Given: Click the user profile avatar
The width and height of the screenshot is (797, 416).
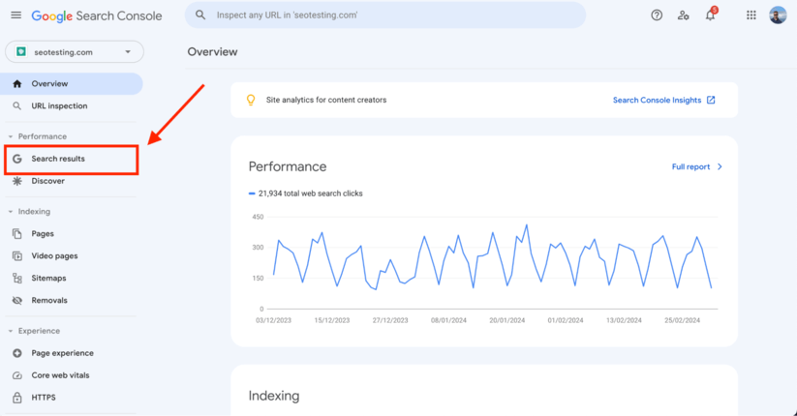Looking at the screenshot, I should point(778,15).
